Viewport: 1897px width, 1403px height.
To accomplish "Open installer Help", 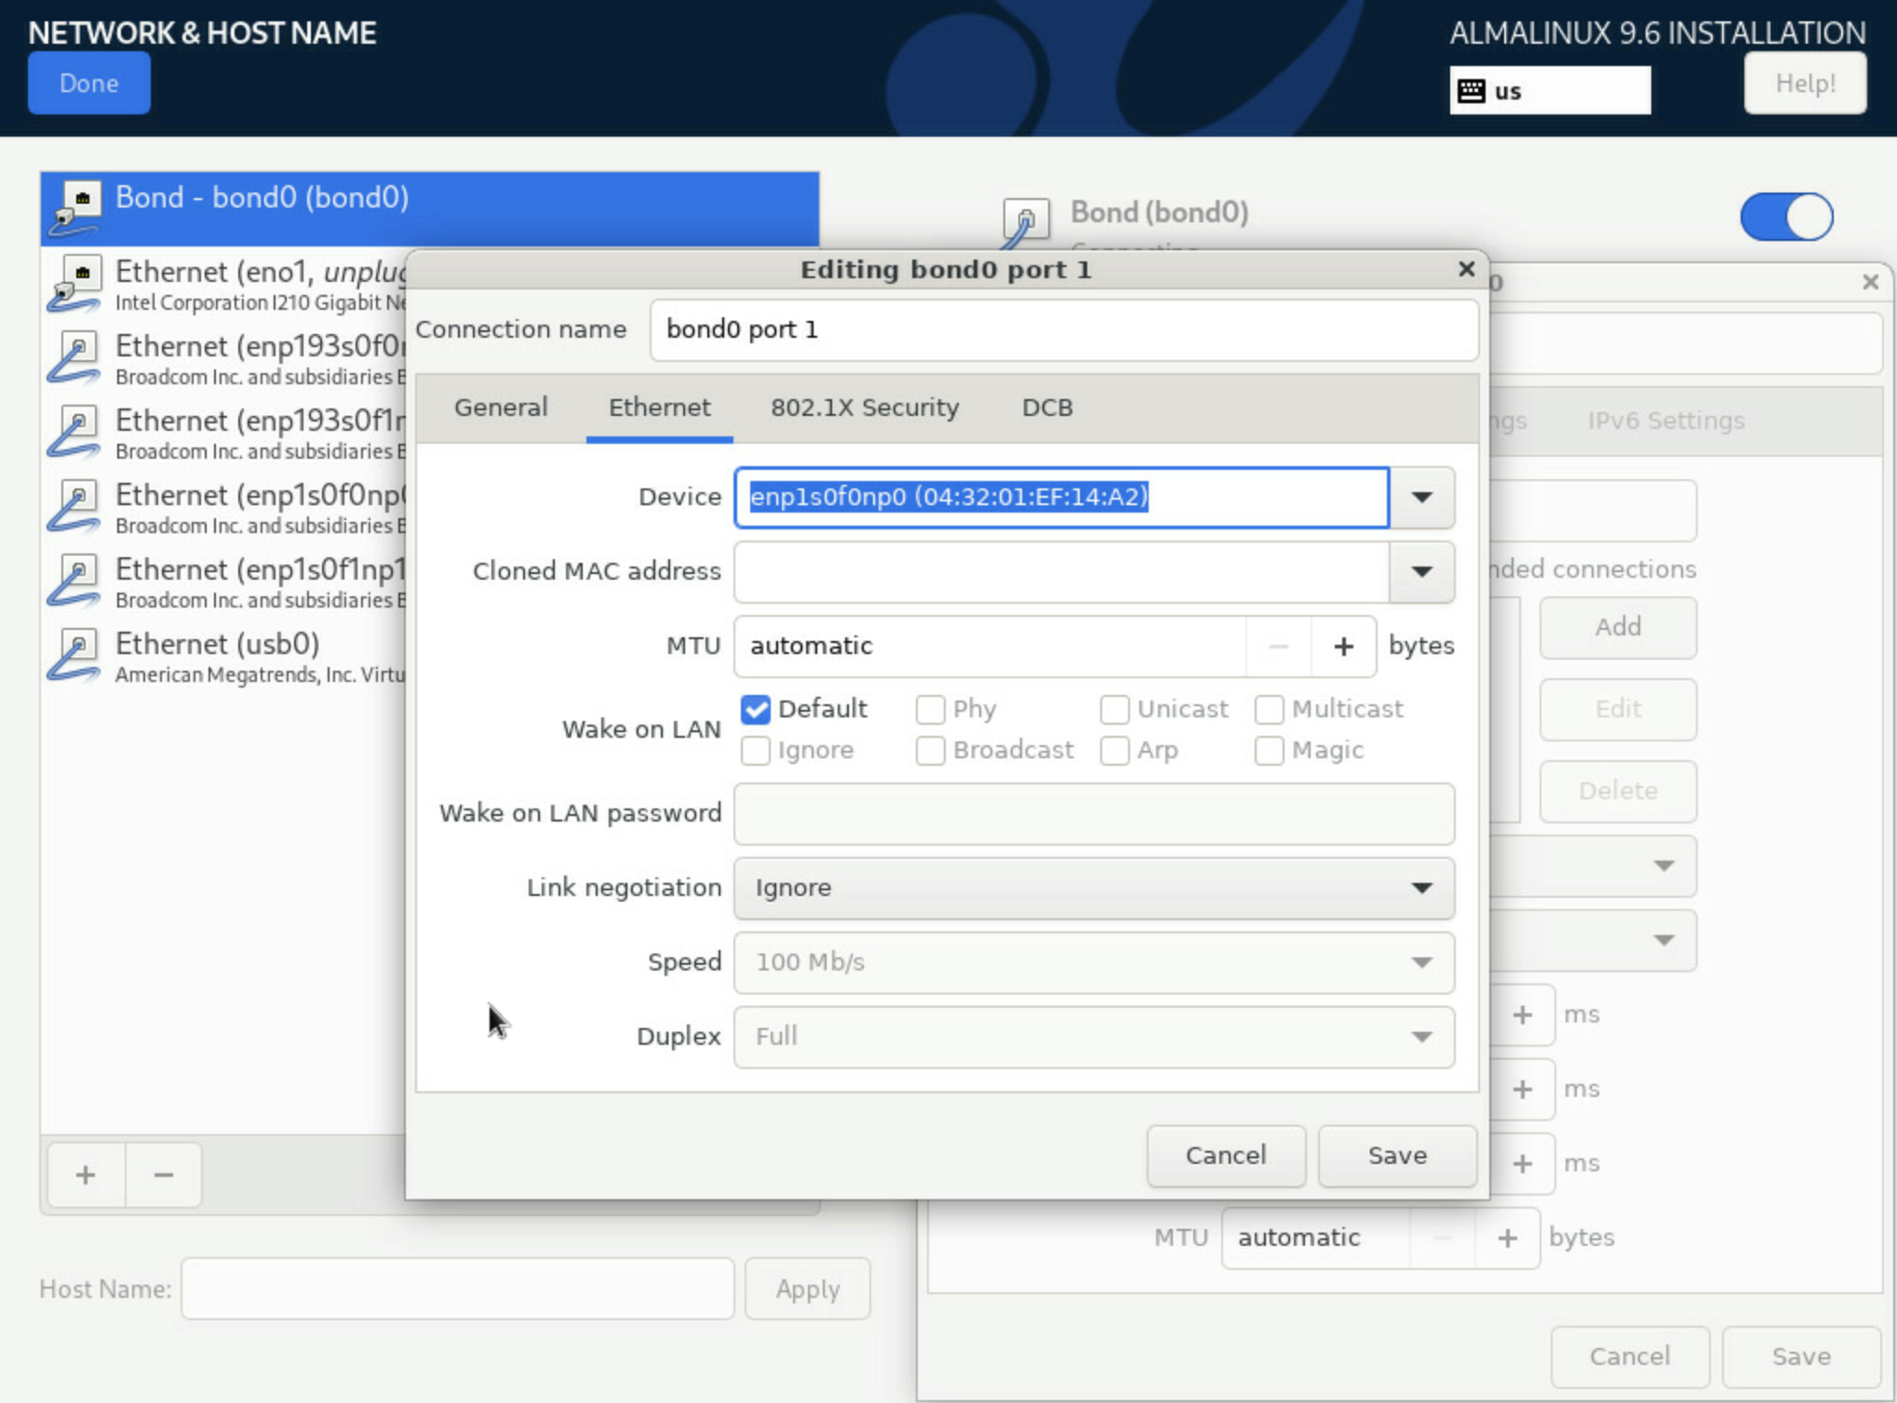I will point(1805,84).
